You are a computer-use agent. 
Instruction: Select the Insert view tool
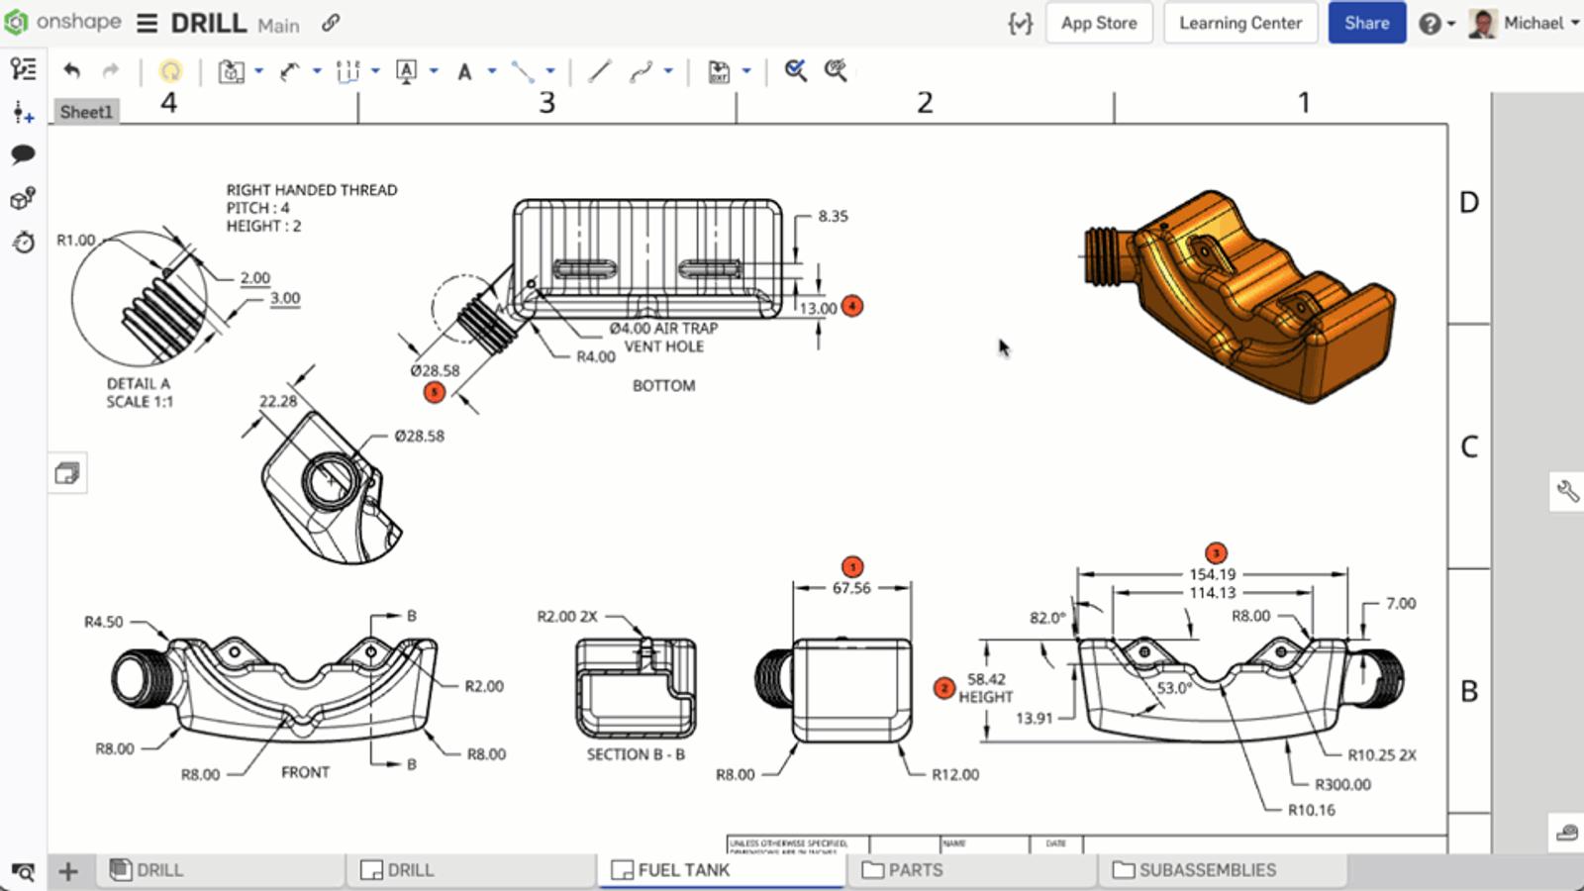(231, 71)
